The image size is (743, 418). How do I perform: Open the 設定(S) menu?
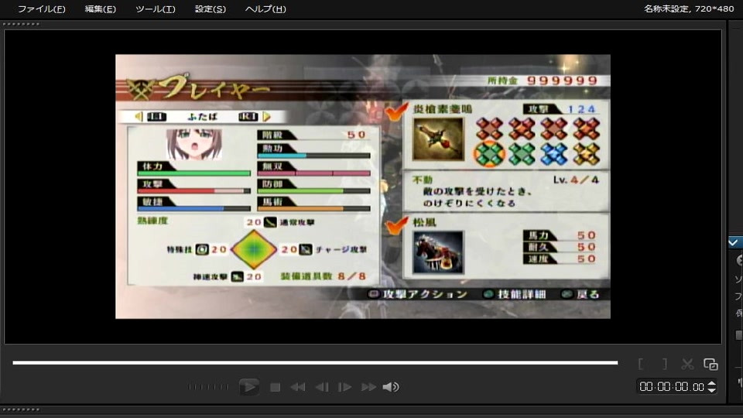pos(211,9)
